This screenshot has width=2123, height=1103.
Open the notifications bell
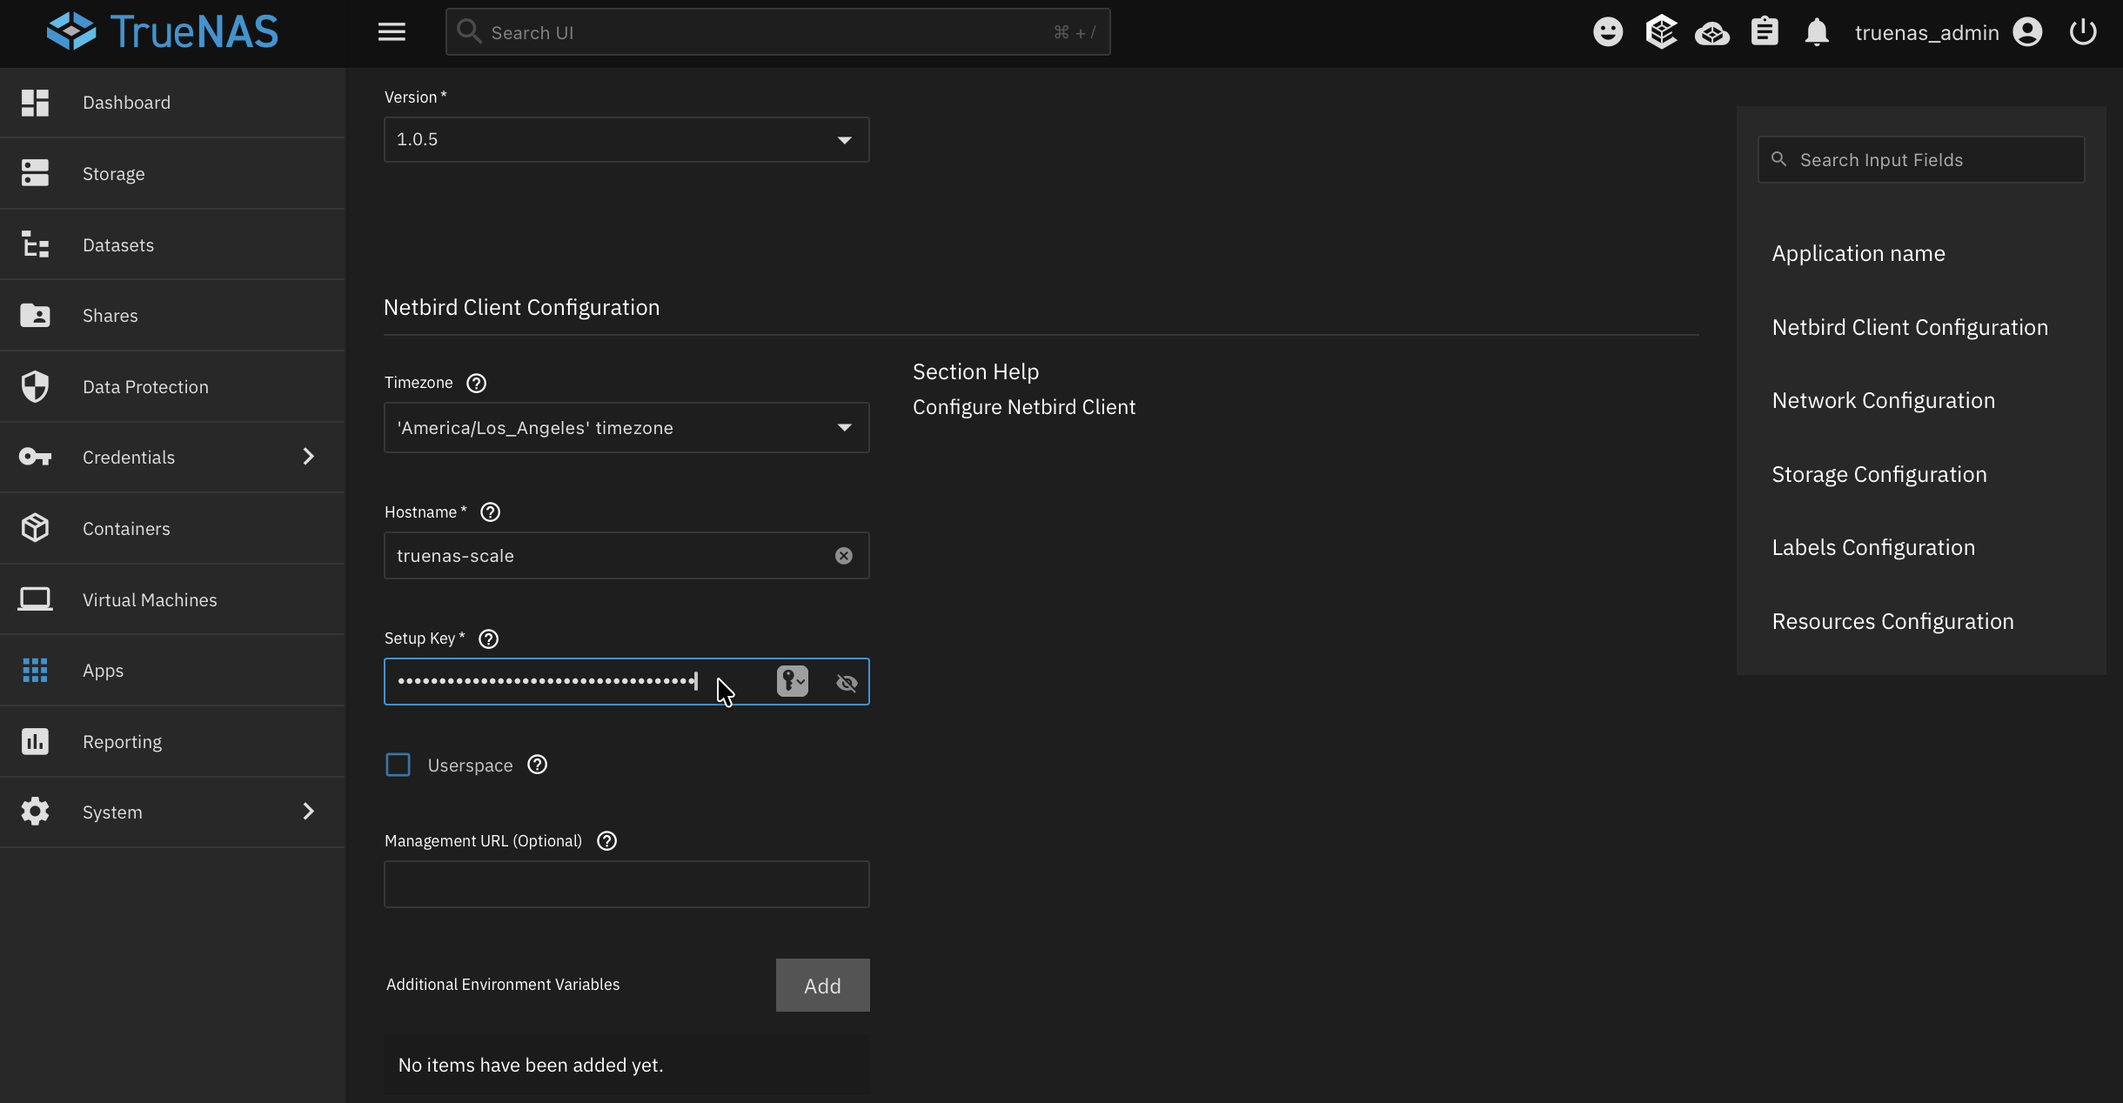click(1818, 31)
